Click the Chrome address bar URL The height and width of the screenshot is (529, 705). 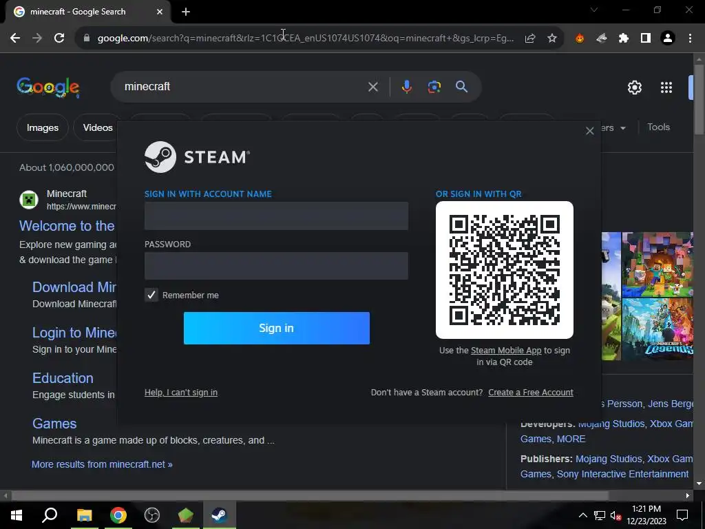tap(306, 39)
